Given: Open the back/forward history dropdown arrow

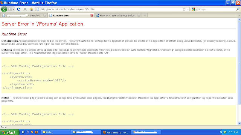Looking at the screenshot, I should (x=14, y=9).
